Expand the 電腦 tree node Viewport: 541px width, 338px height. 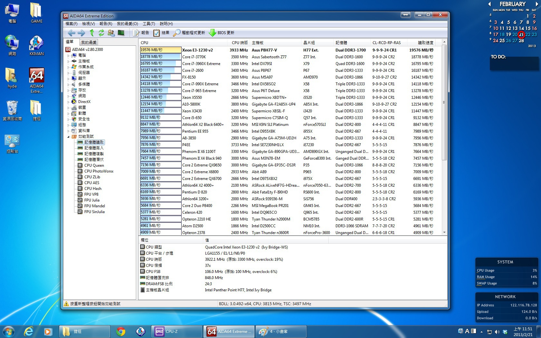tap(68, 55)
